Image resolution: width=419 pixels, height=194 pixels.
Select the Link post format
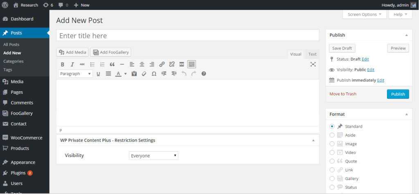(x=332, y=170)
